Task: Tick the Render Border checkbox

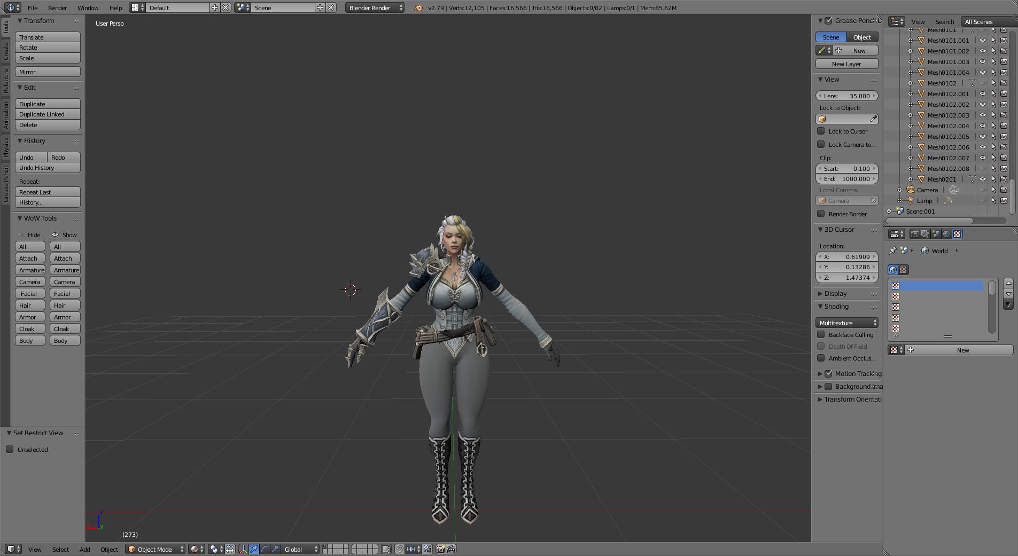Action: tap(821, 214)
